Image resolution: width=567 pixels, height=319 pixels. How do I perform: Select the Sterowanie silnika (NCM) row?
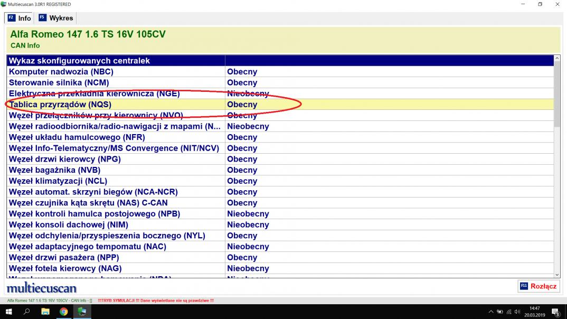(280, 82)
